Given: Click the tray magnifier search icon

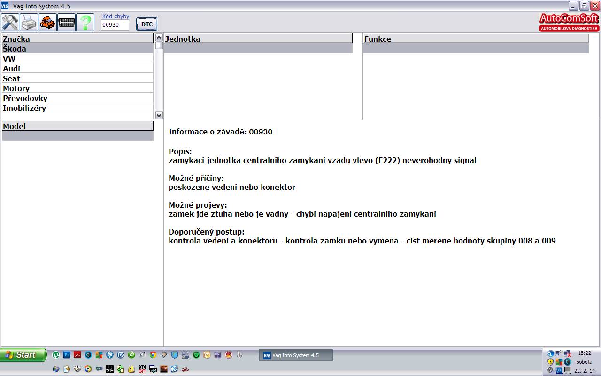Looking at the screenshot, I should click(x=550, y=353).
